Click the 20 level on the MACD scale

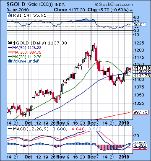(x=137, y=135)
